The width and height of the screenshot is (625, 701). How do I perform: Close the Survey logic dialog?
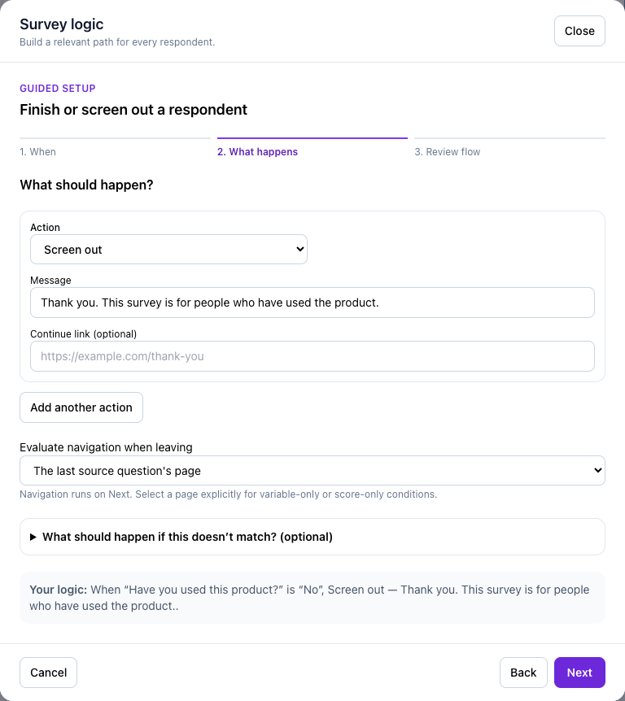579,31
